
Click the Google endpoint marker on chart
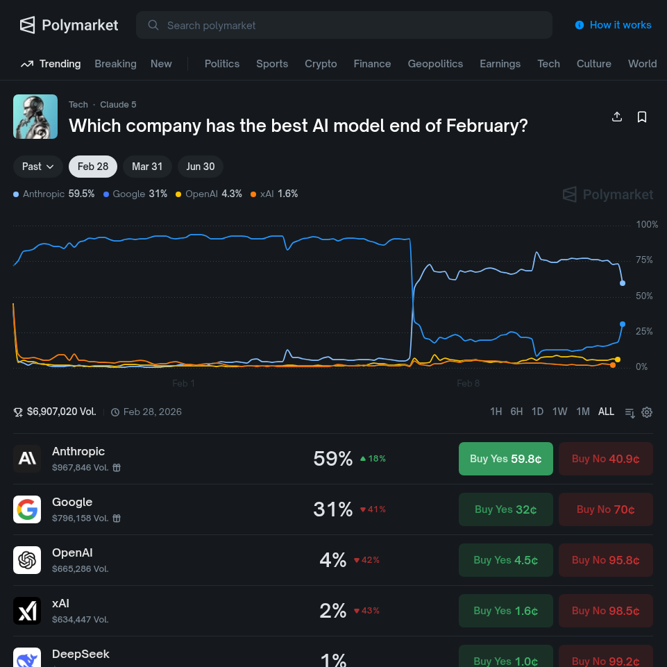[x=623, y=324]
